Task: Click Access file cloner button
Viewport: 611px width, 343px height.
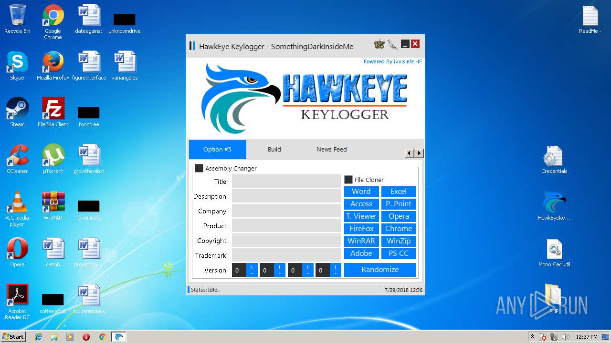Action: tap(361, 204)
